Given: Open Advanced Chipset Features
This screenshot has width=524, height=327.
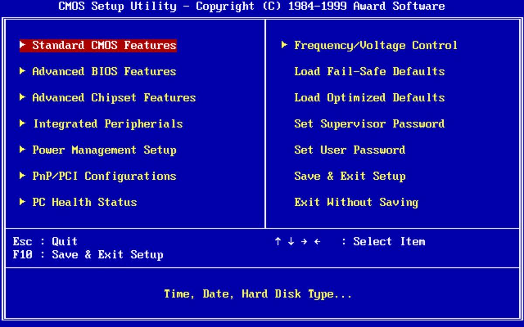Looking at the screenshot, I should [113, 98].
